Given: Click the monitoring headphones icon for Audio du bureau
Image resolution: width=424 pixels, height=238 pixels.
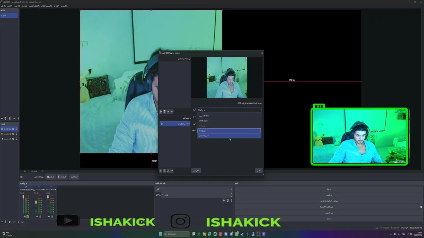Looking at the screenshot, I should tap(27, 217).
